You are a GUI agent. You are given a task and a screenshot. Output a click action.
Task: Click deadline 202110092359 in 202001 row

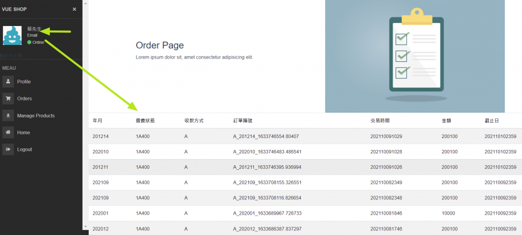(x=501, y=213)
